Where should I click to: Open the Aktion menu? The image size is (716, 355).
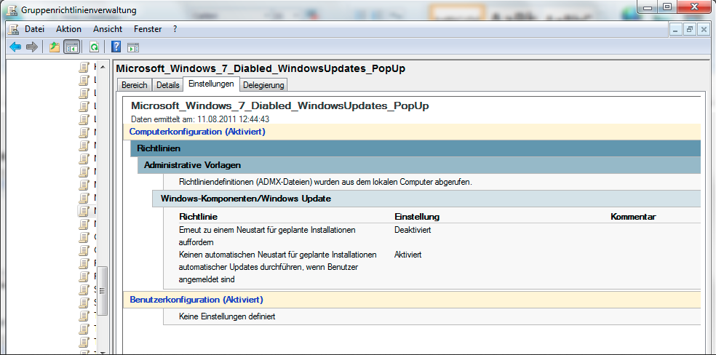pos(68,29)
